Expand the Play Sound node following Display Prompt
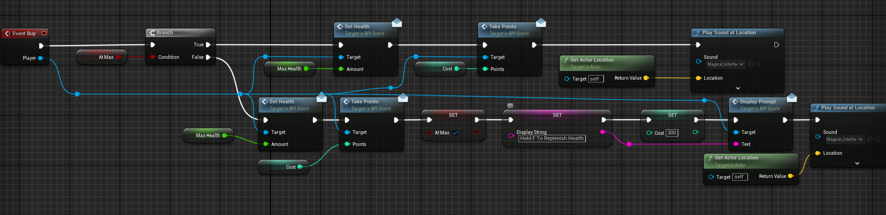Viewport: 886px width, 215px height. [857, 163]
